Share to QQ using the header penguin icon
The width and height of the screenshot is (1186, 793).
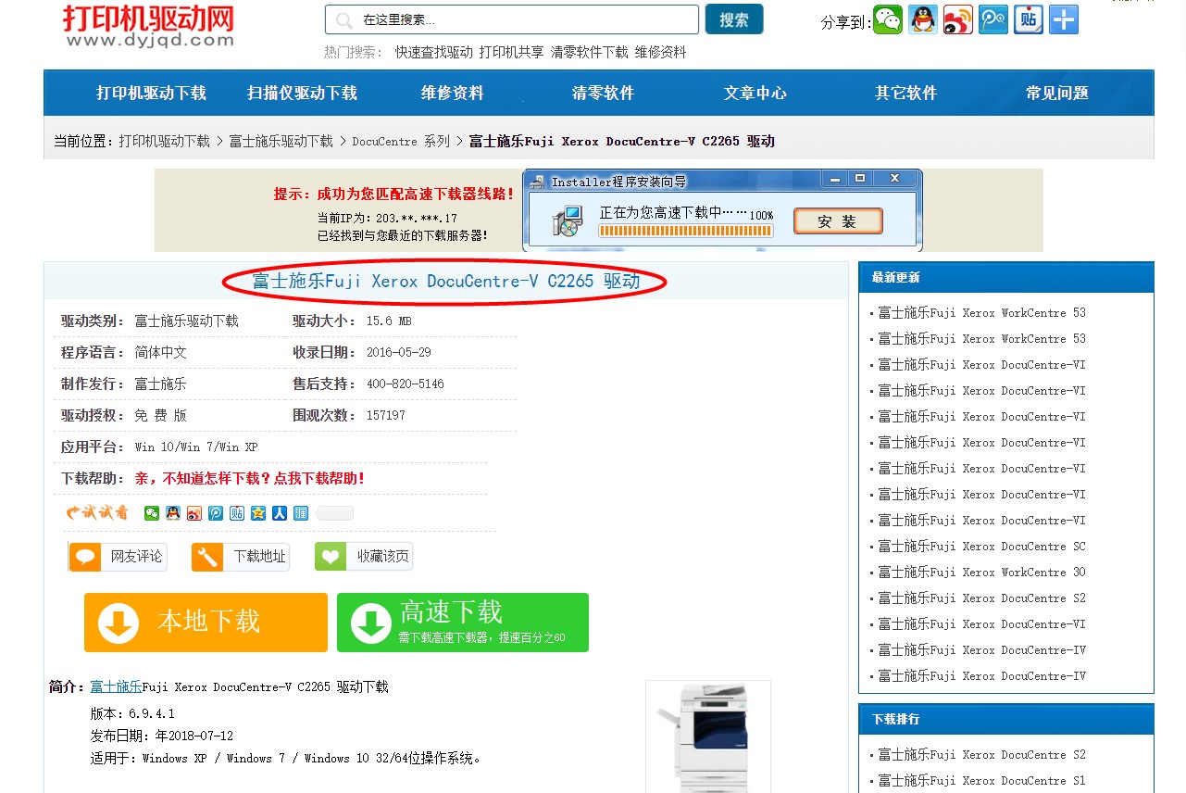coord(923,19)
